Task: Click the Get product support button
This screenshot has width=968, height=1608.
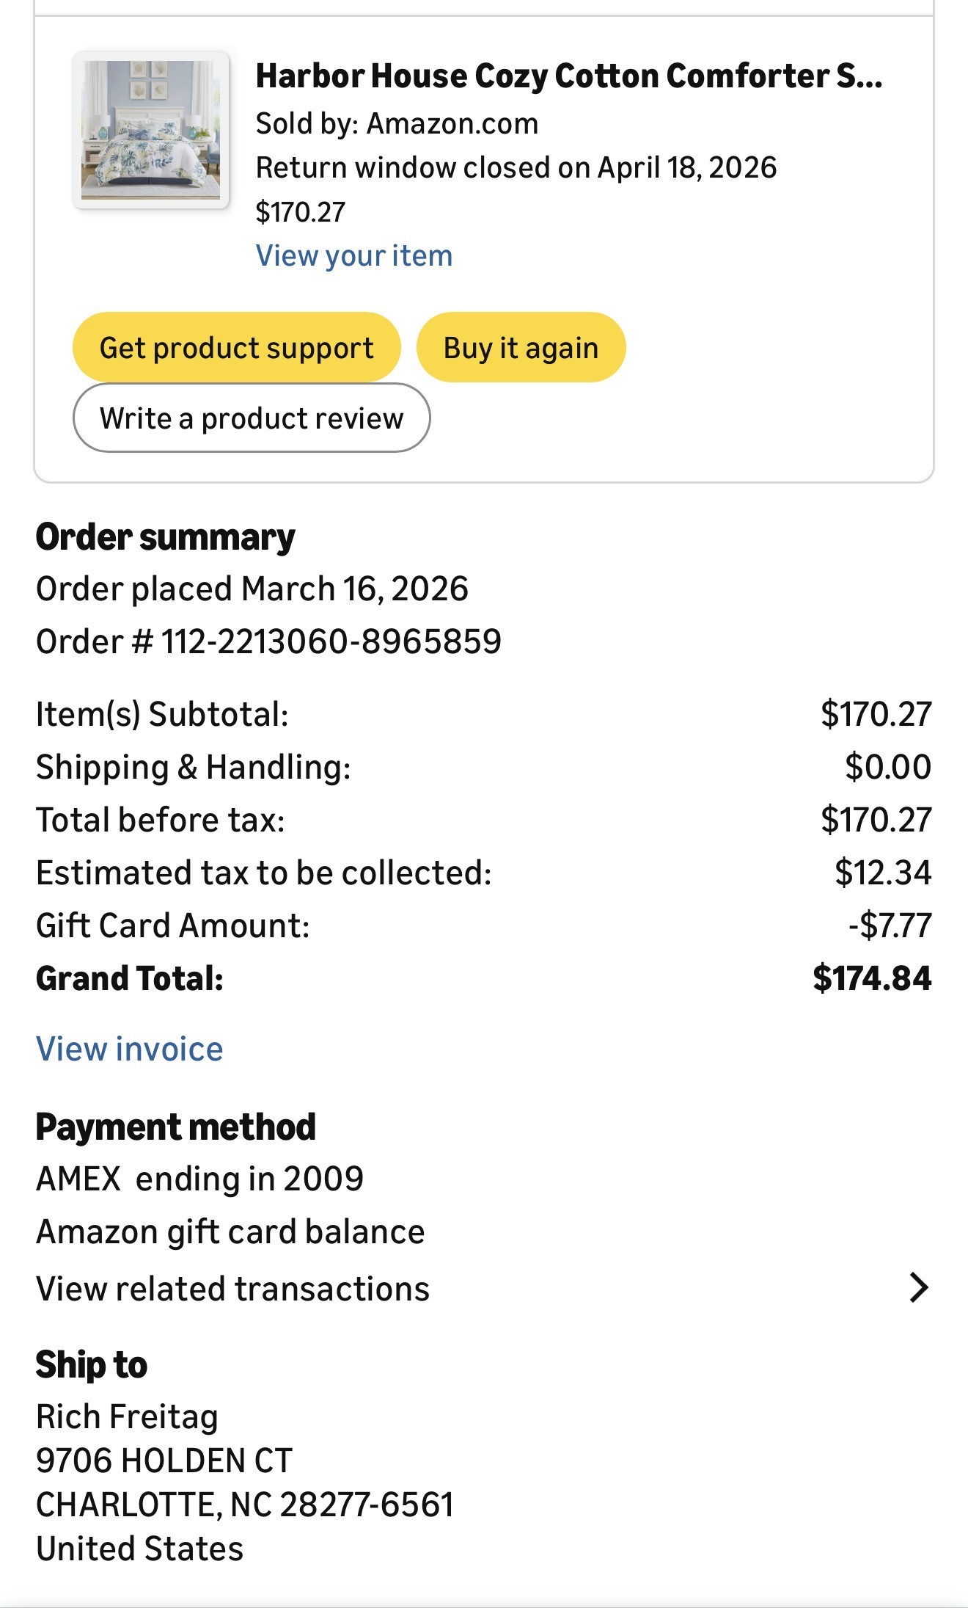Action: (236, 347)
